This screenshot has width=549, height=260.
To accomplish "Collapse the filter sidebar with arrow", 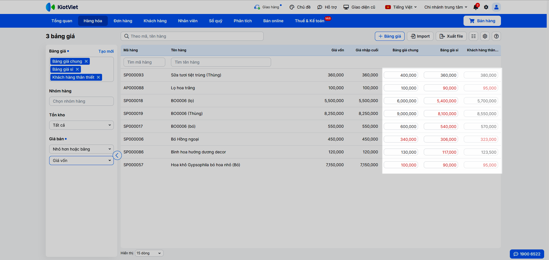I will (117, 155).
